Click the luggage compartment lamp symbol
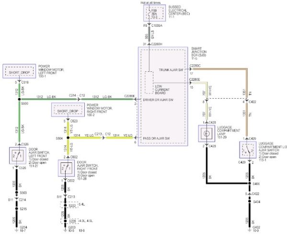This screenshot has width=287, height=241. point(207,134)
